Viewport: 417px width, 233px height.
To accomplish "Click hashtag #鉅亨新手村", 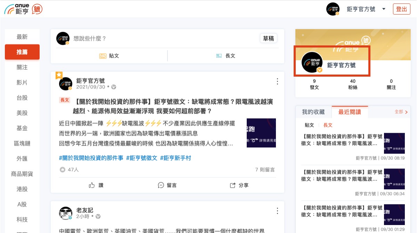I will coord(175,158).
